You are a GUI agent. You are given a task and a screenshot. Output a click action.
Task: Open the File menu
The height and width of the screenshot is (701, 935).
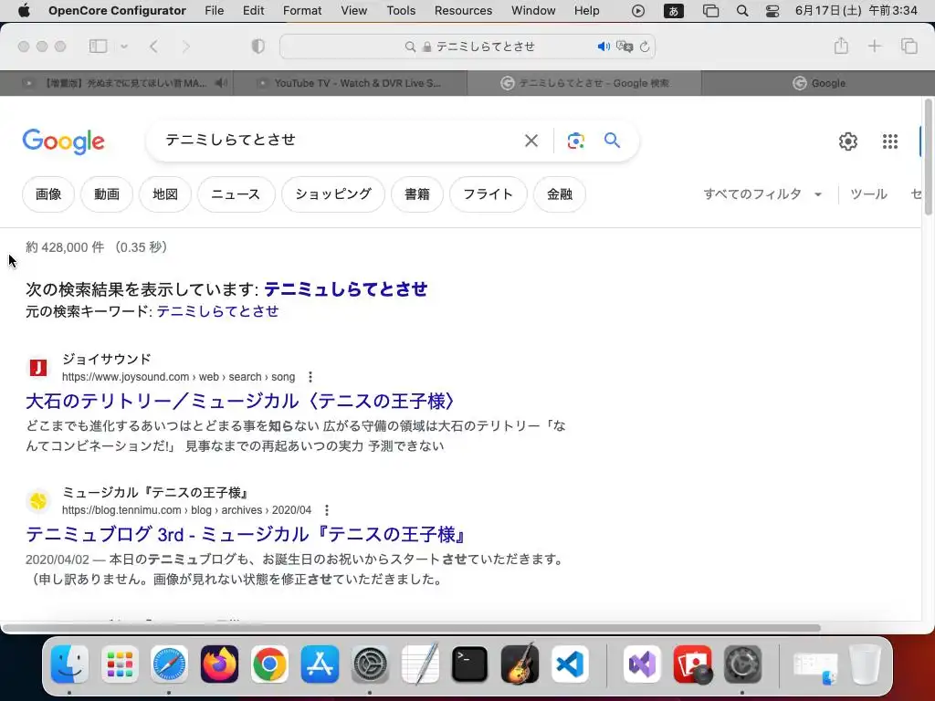coord(214,11)
